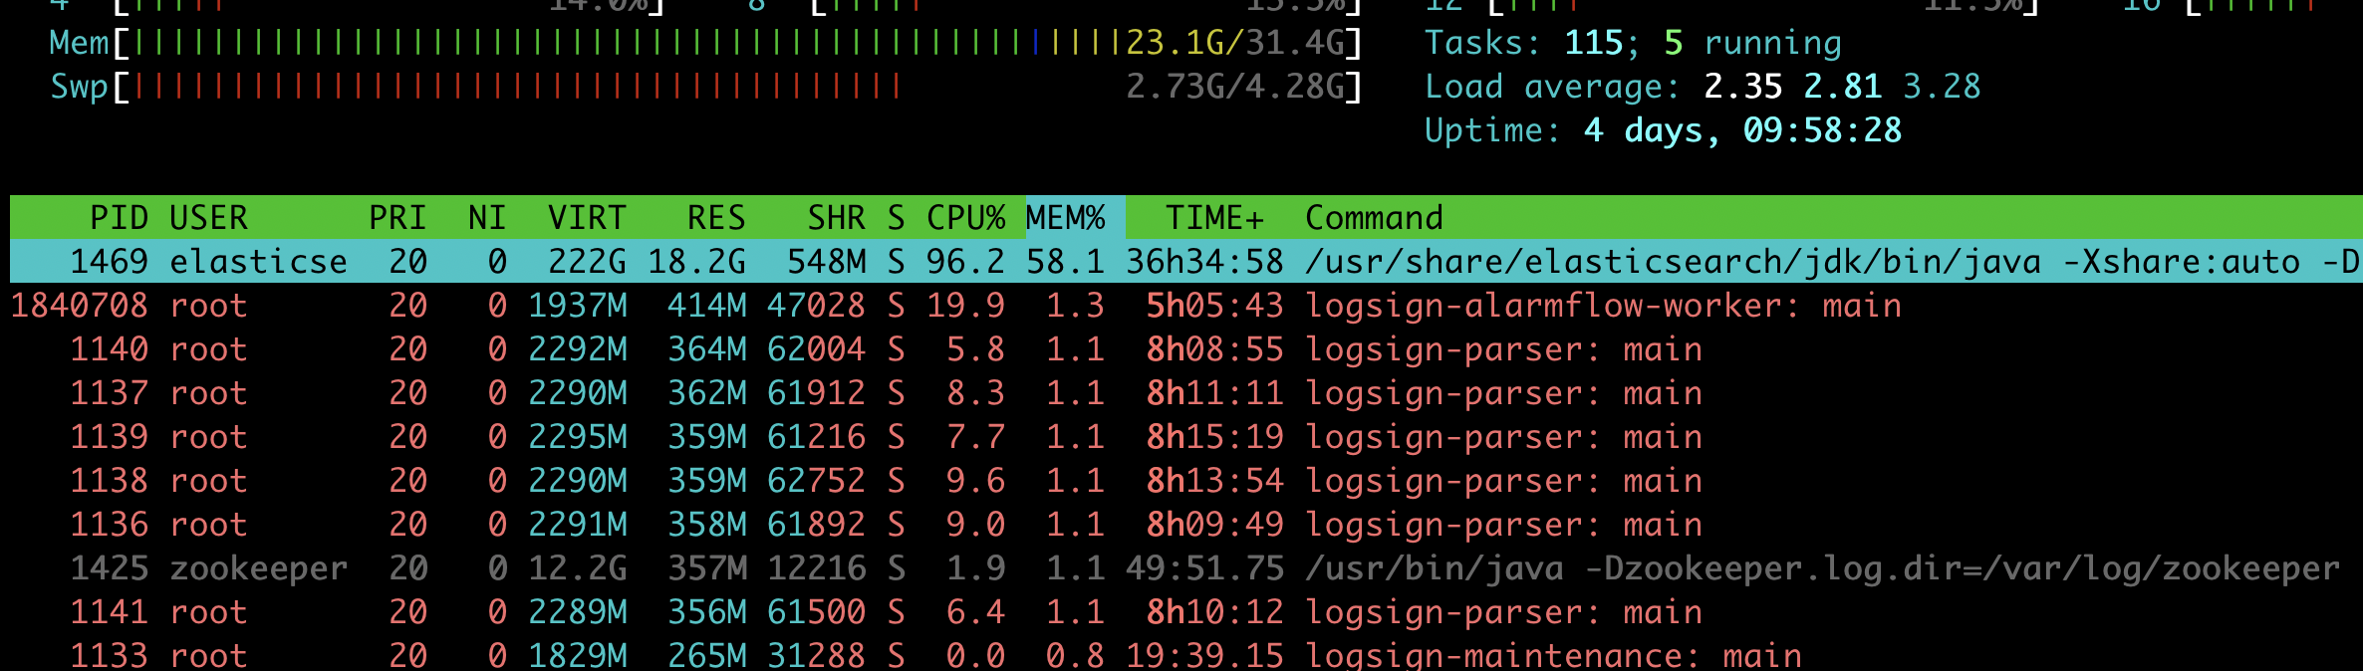
Task: Sort by the SHR column header
Action: (836, 217)
